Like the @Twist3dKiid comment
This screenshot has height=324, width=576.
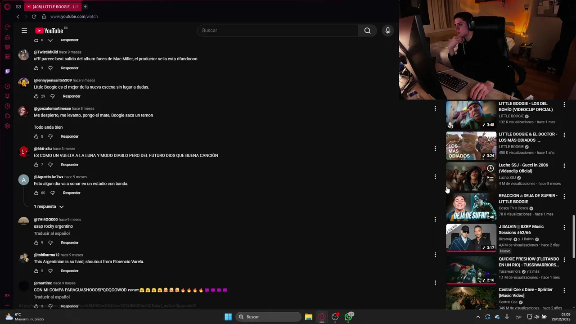tap(36, 68)
